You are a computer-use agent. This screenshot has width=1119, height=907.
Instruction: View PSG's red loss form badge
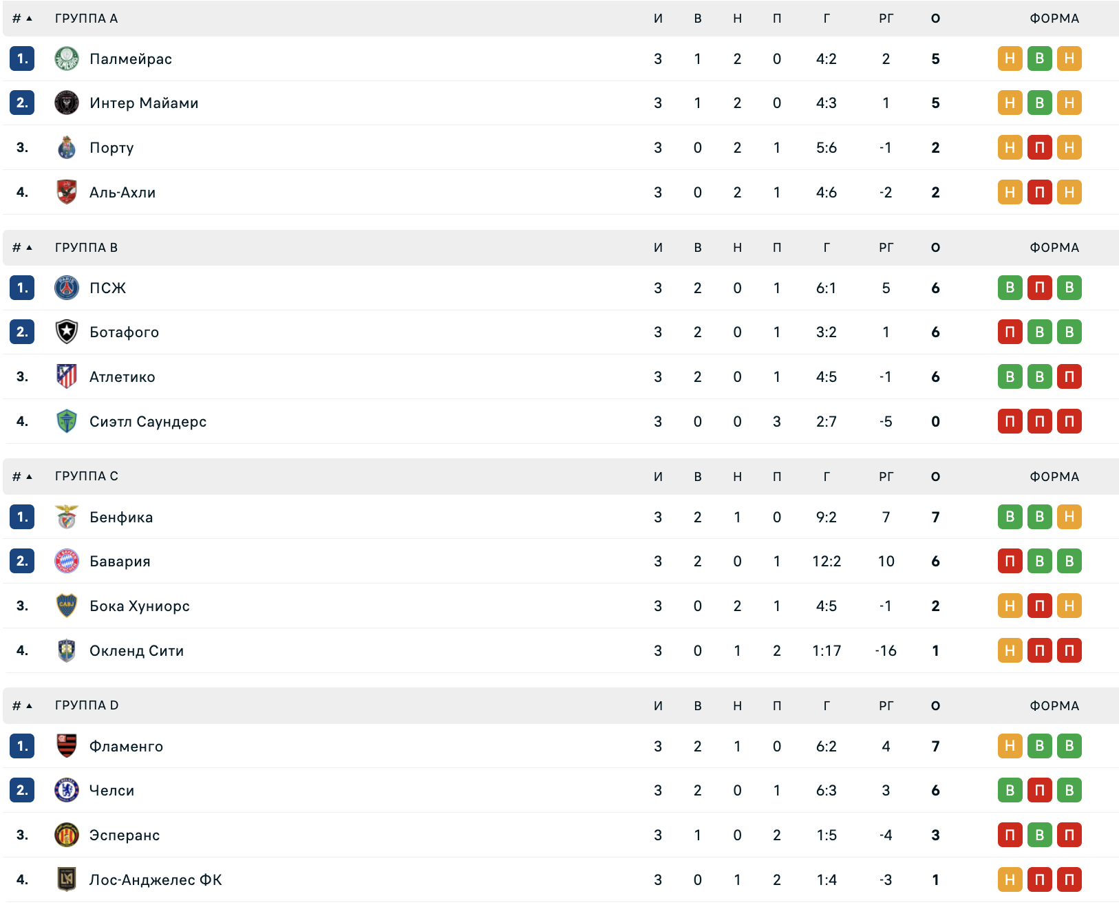[1040, 288]
